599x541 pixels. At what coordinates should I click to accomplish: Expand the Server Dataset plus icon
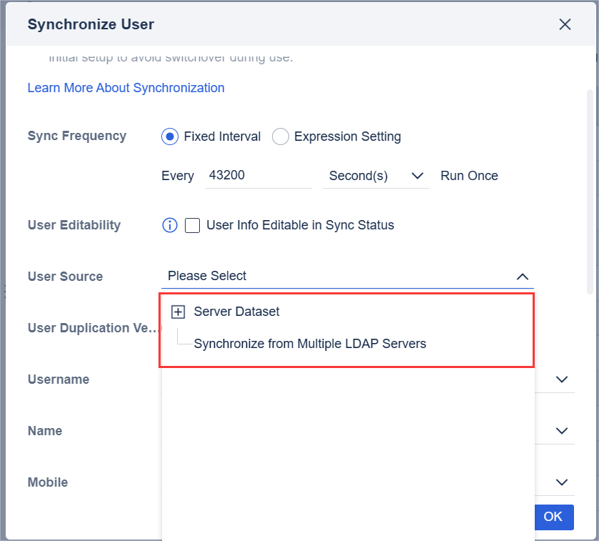pos(178,312)
